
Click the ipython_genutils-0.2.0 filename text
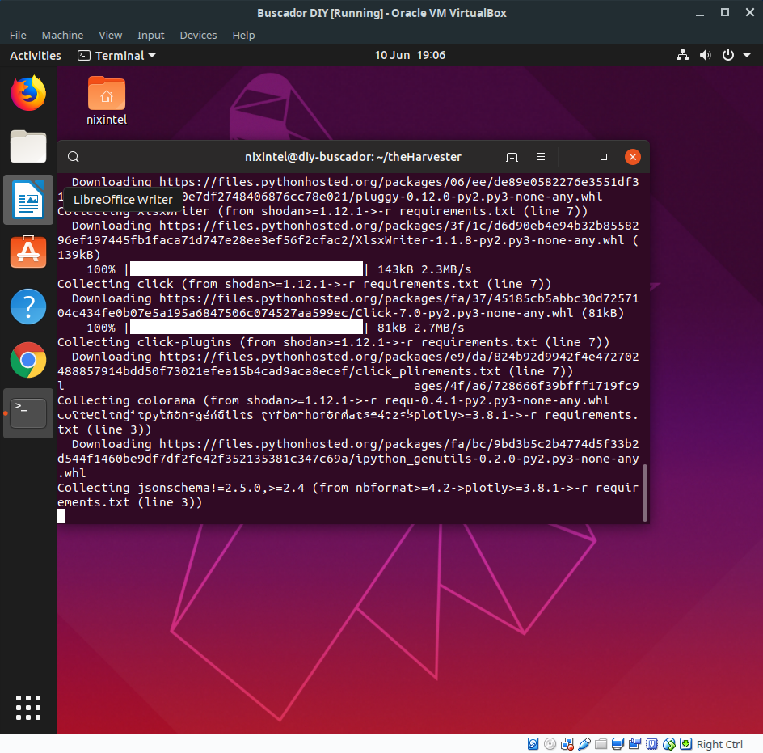[497, 459]
